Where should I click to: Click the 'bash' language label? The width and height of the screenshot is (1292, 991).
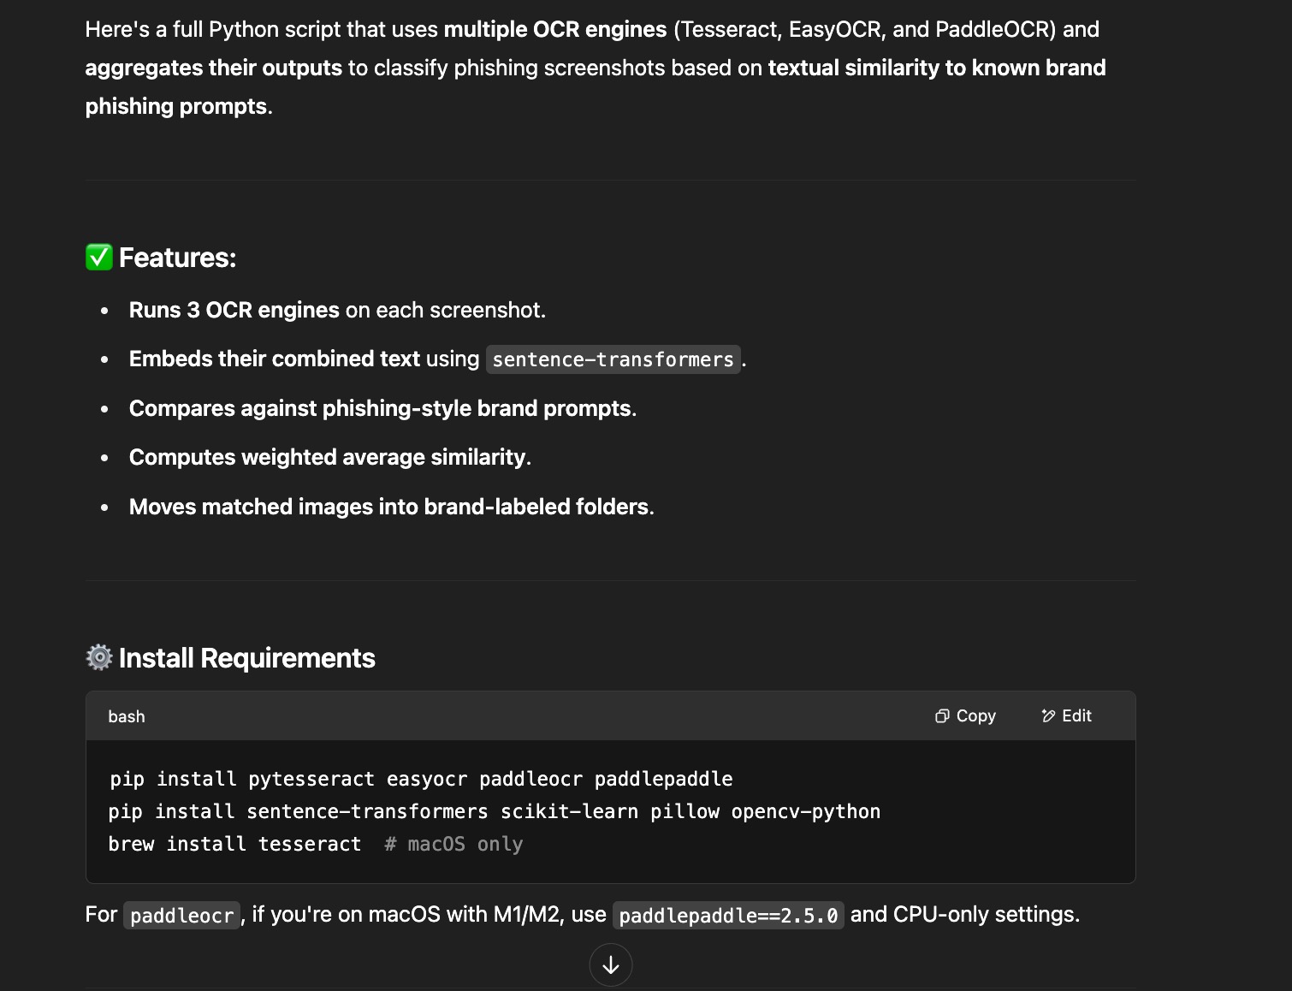point(127,716)
